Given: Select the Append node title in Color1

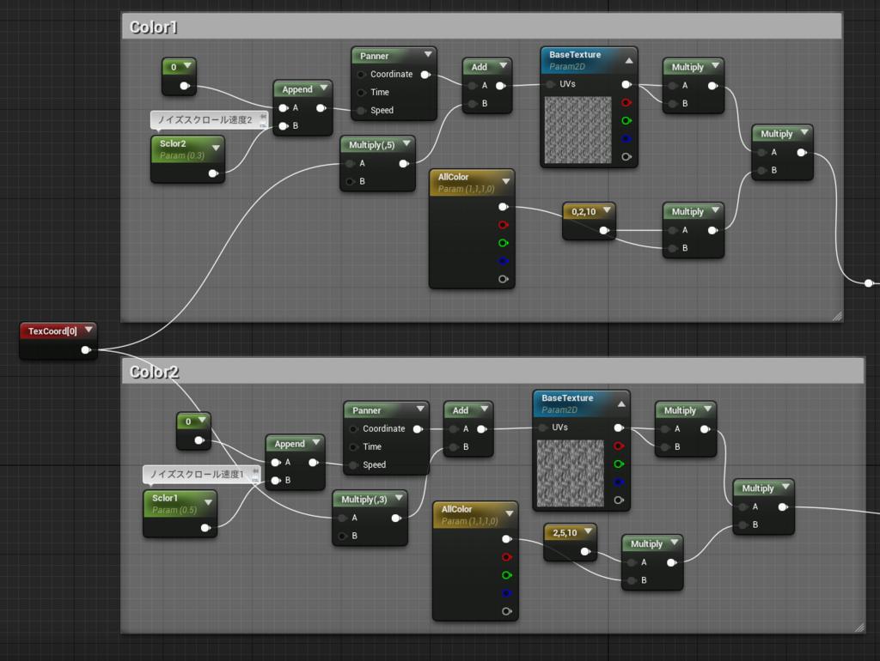Looking at the screenshot, I should 297,89.
